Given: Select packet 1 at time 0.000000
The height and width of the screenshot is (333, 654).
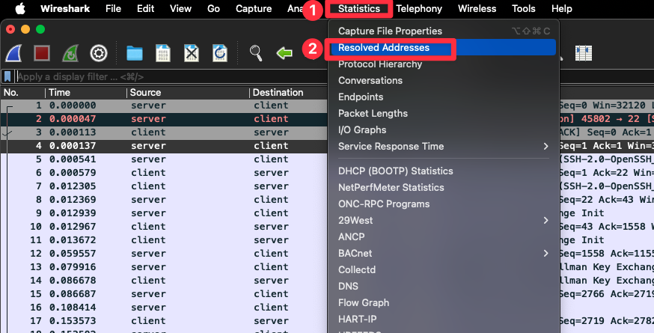Looking at the screenshot, I should [165, 106].
